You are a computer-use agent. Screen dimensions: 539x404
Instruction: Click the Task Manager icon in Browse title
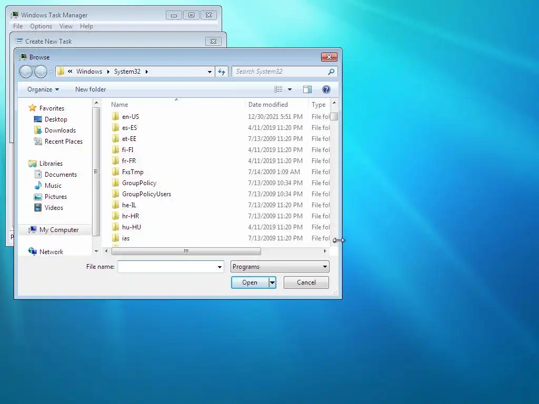(23, 57)
